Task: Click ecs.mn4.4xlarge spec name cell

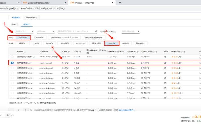Action: [47, 88]
